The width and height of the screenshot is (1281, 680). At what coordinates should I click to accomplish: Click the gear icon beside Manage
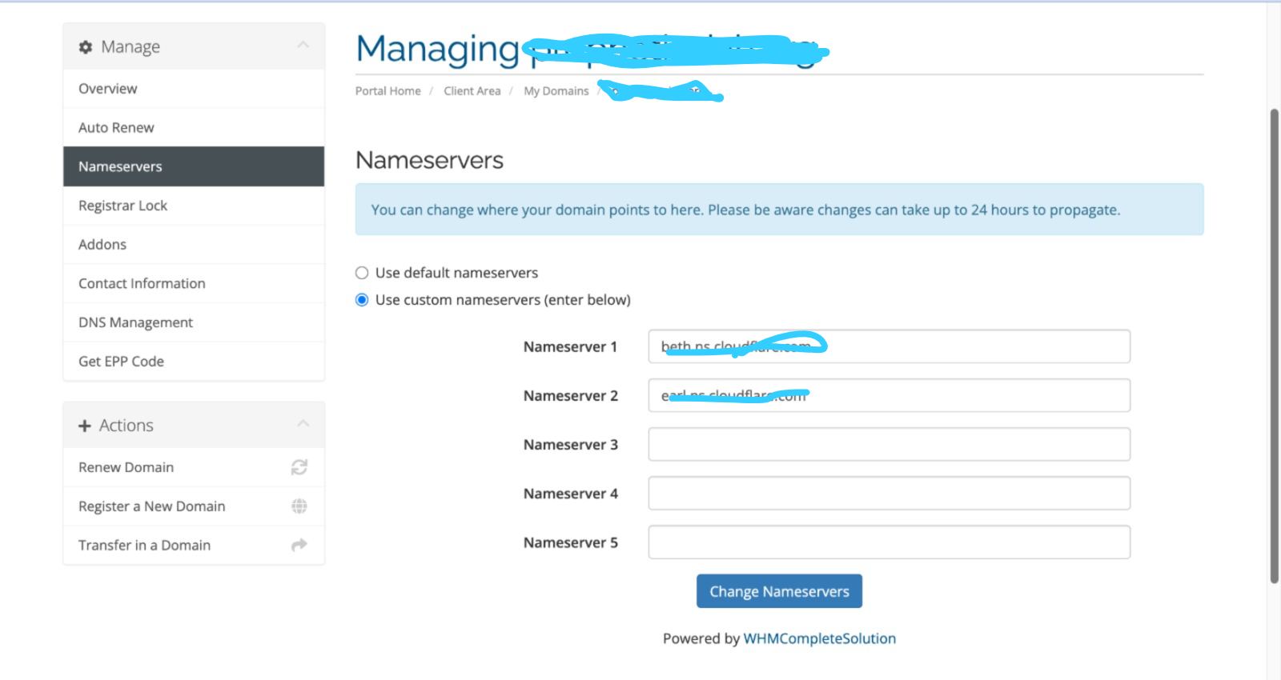click(86, 47)
